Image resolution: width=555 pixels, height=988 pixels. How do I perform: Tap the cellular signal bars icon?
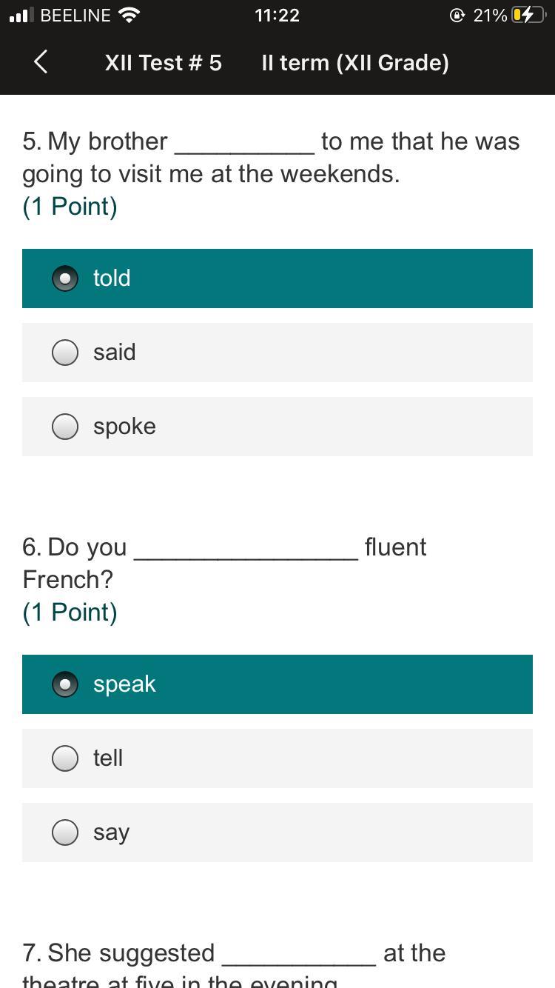[x=22, y=15]
